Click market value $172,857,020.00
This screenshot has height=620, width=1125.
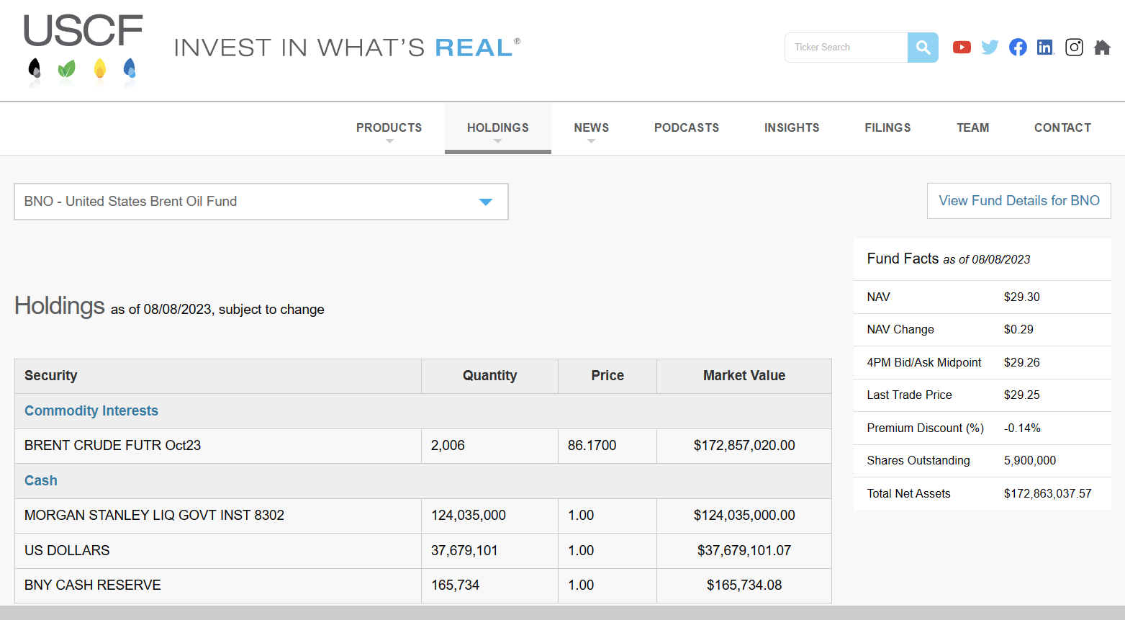[x=744, y=446]
